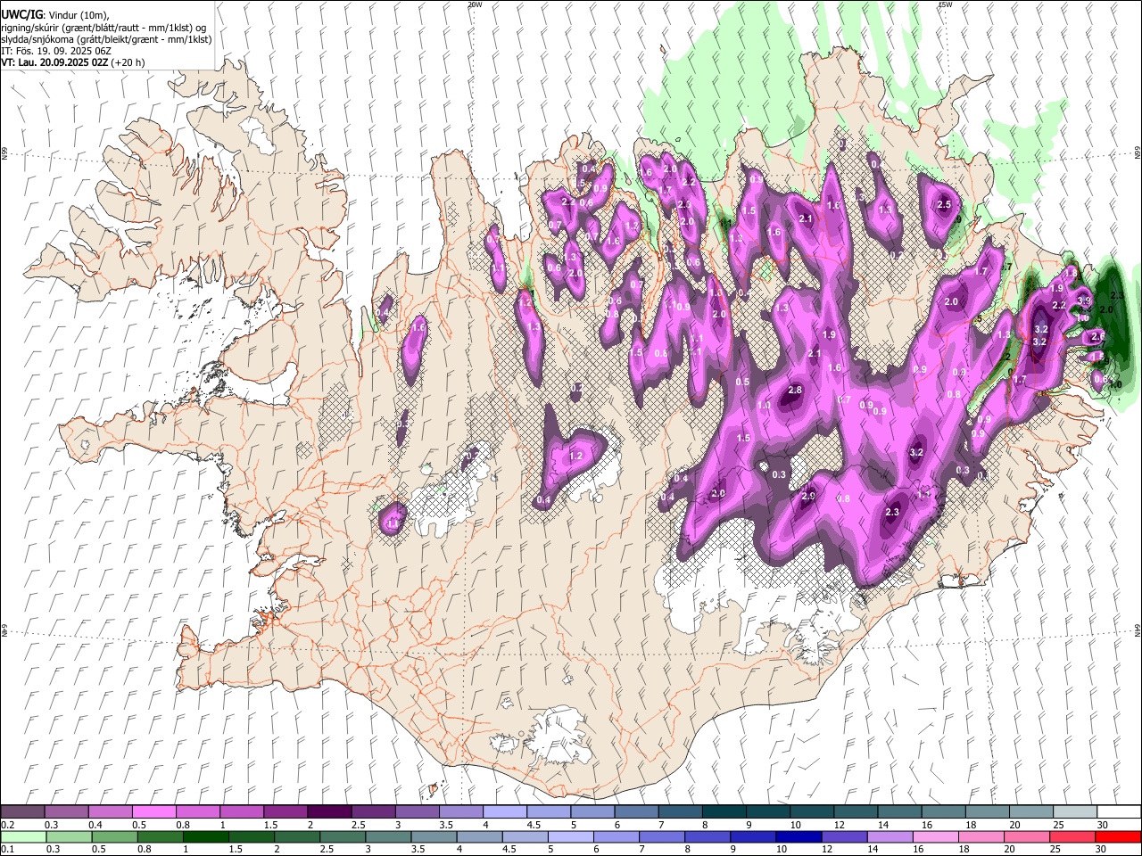Click the violet 14 swatch in rain legend
The height and width of the screenshot is (856, 1142).
click(890, 836)
